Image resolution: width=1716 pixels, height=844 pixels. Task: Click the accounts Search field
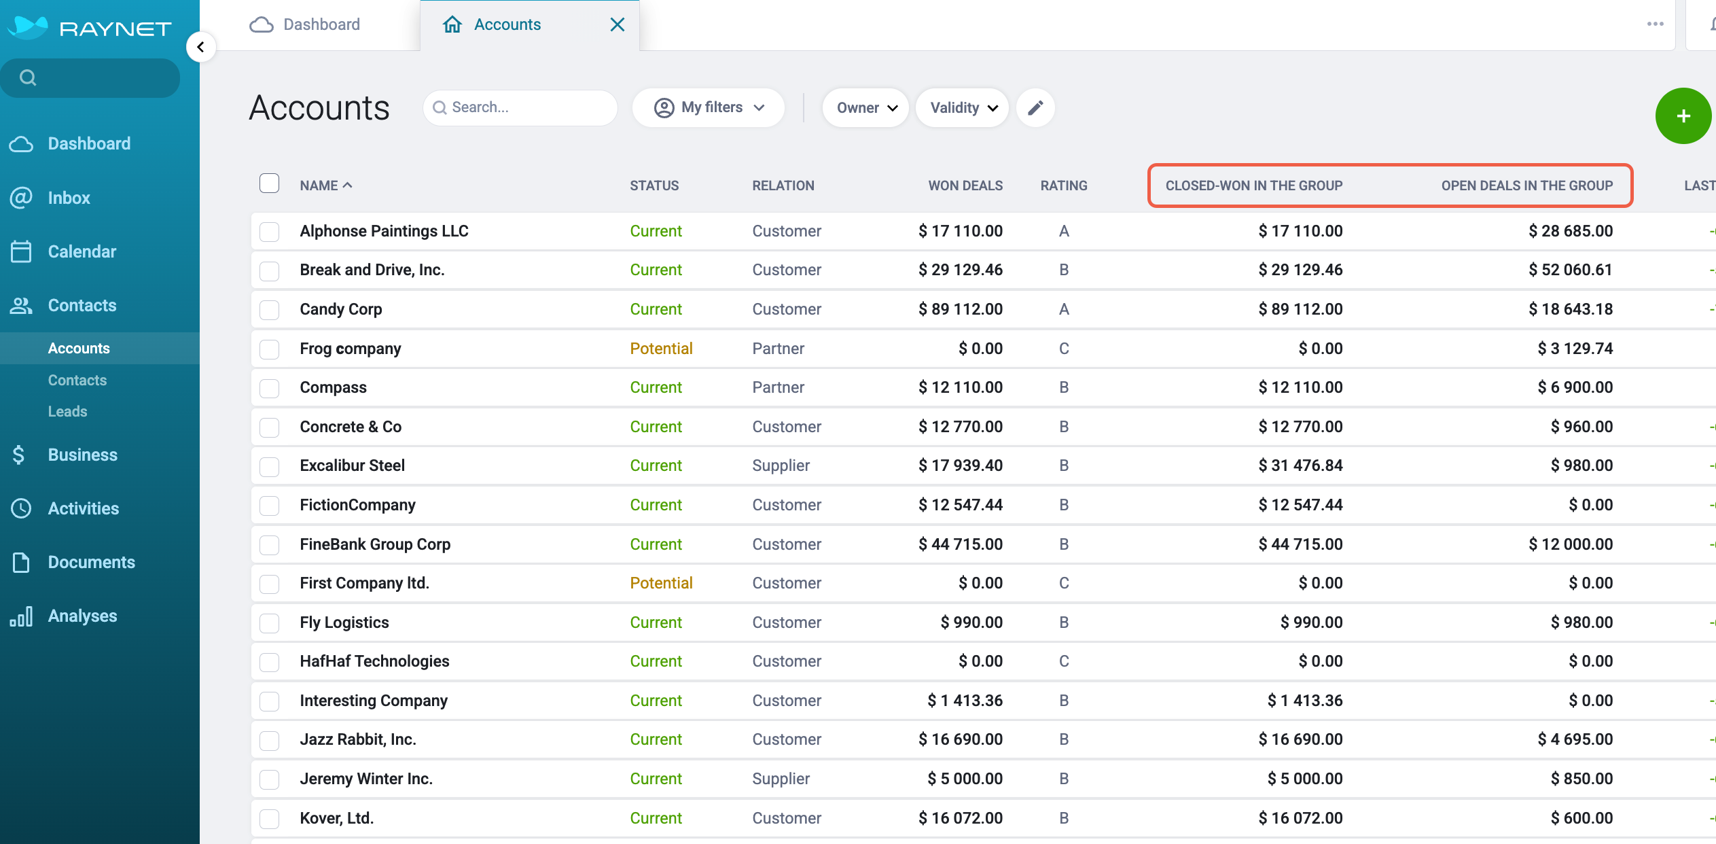(x=520, y=107)
